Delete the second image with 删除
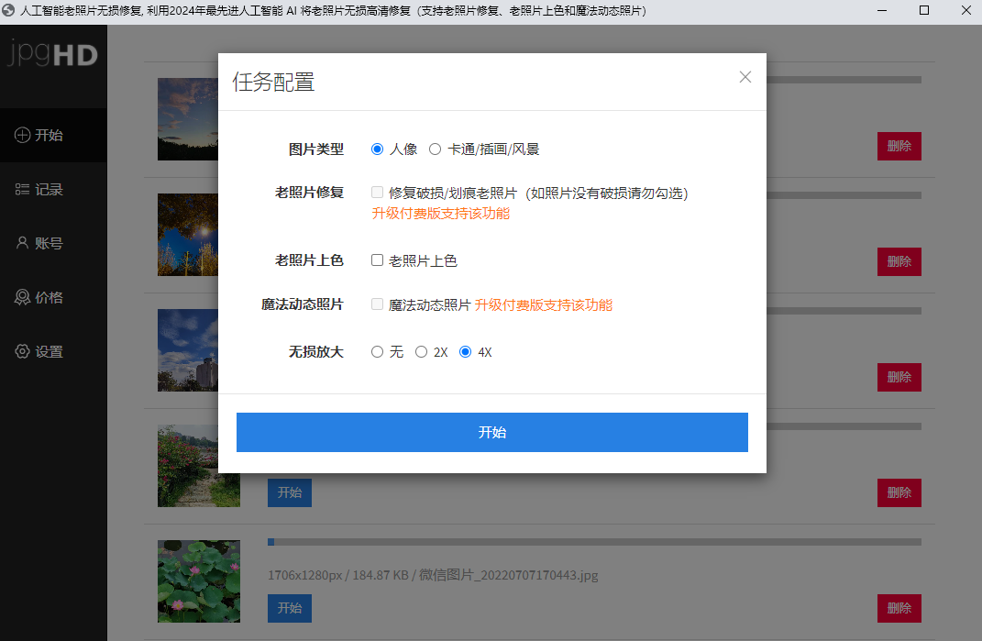This screenshot has height=641, width=982. point(899,261)
